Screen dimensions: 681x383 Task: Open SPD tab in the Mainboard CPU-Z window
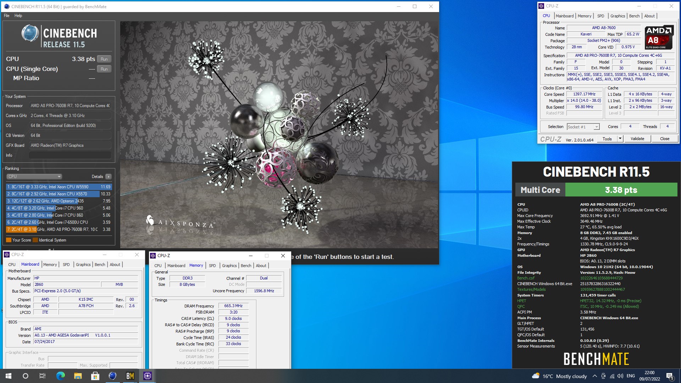(x=66, y=265)
